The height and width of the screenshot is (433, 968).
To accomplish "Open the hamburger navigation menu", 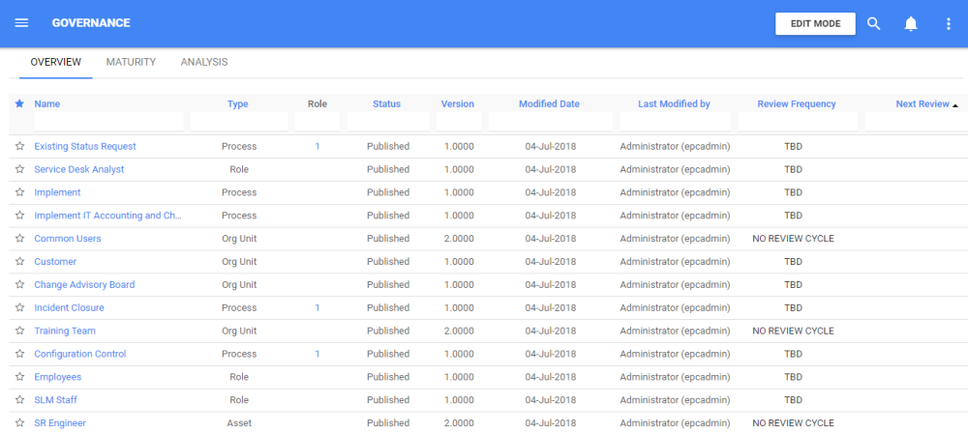I will pyautogui.click(x=21, y=23).
